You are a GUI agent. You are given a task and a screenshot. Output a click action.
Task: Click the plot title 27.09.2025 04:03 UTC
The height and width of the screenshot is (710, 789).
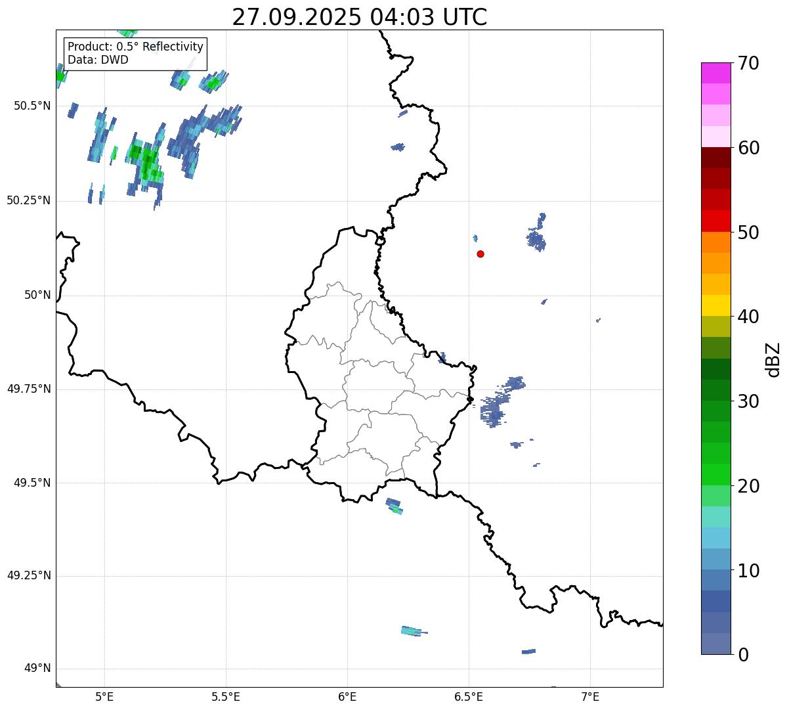point(360,17)
